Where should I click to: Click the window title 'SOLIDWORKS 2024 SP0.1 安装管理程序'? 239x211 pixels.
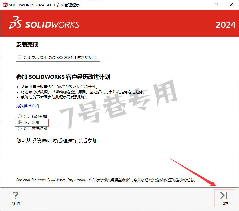tap(44, 5)
